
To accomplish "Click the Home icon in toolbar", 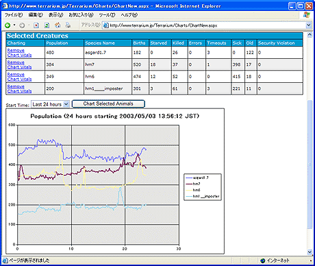I will [58, 25].
